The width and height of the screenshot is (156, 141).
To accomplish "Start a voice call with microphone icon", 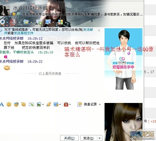I will coord(14,22).
